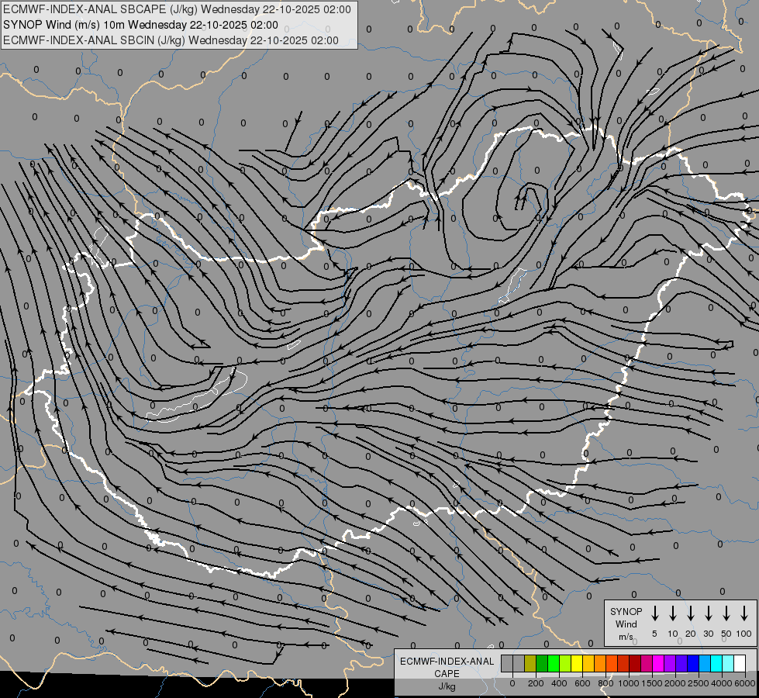Select the white CAPE legend swatch
The width and height of the screenshot is (759, 698).
pos(740,663)
